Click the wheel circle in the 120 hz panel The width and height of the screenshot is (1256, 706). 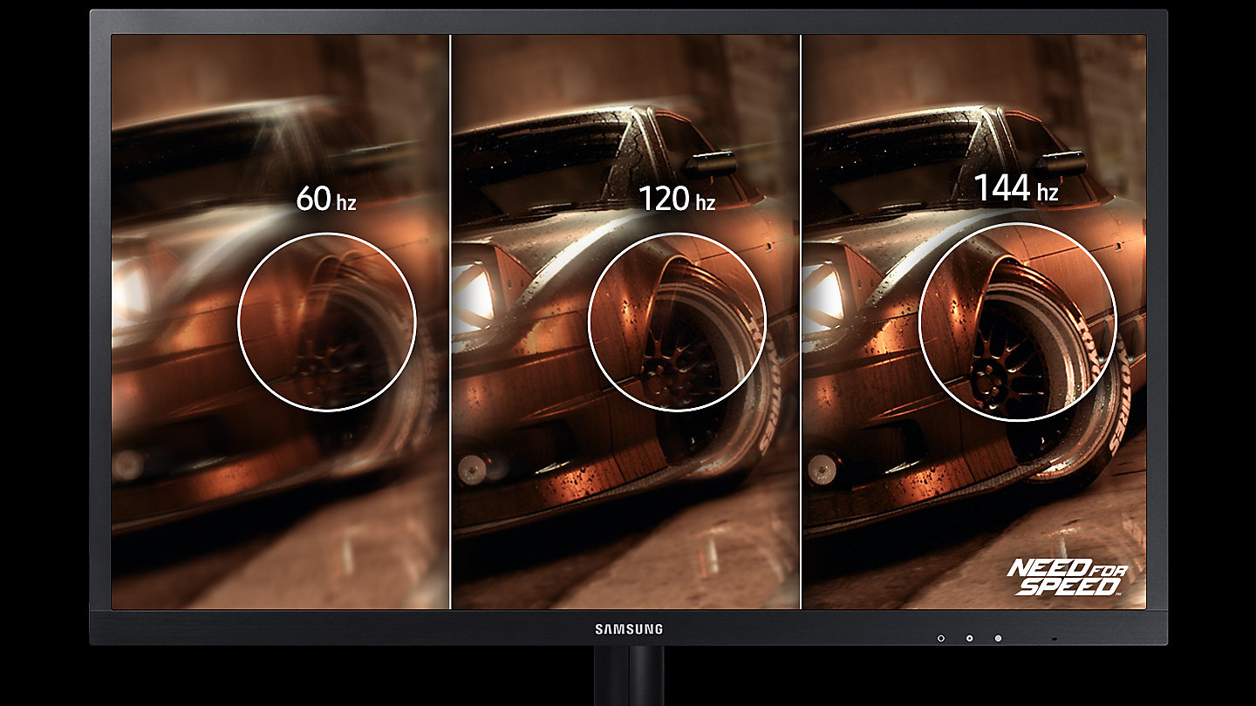[x=677, y=321]
